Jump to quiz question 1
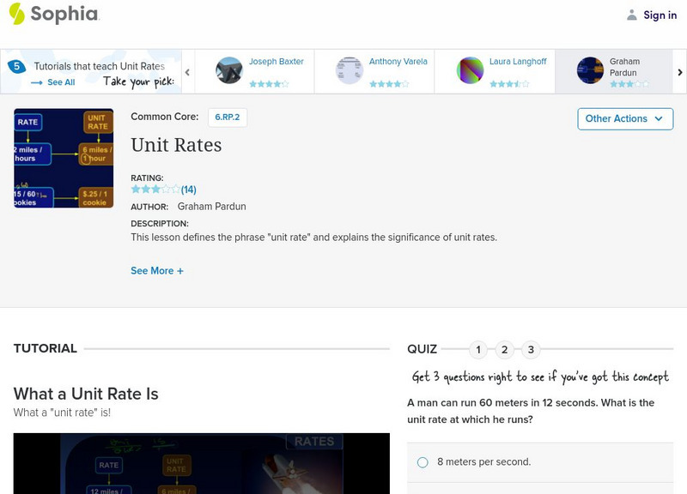 (478, 350)
